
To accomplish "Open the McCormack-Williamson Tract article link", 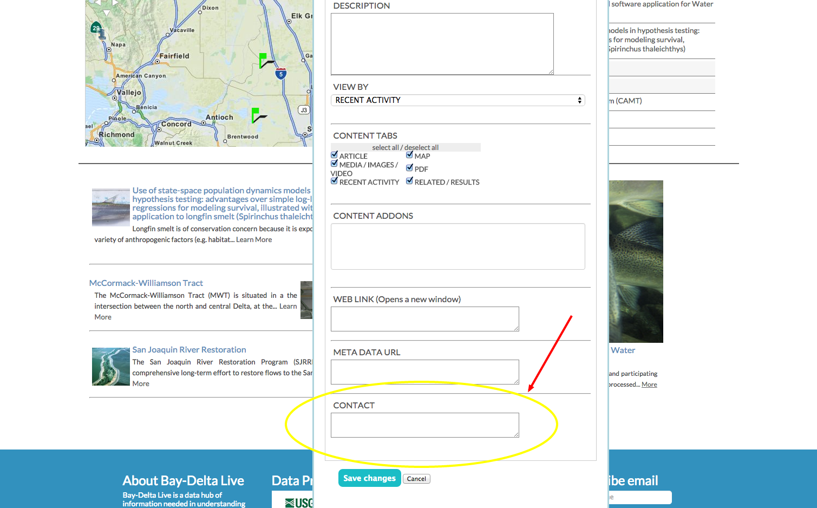I will point(146,283).
